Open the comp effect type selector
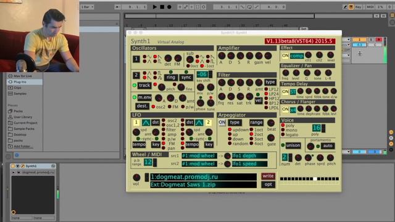The image size is (395, 222). tap(296, 55)
